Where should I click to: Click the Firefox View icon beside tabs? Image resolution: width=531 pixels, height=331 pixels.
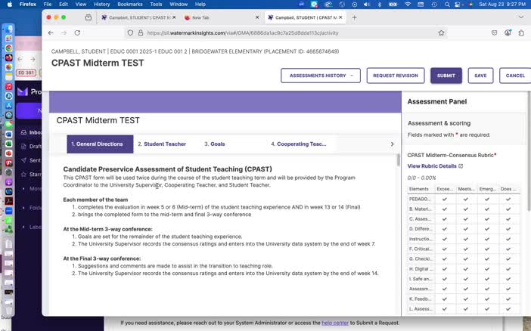point(88,17)
